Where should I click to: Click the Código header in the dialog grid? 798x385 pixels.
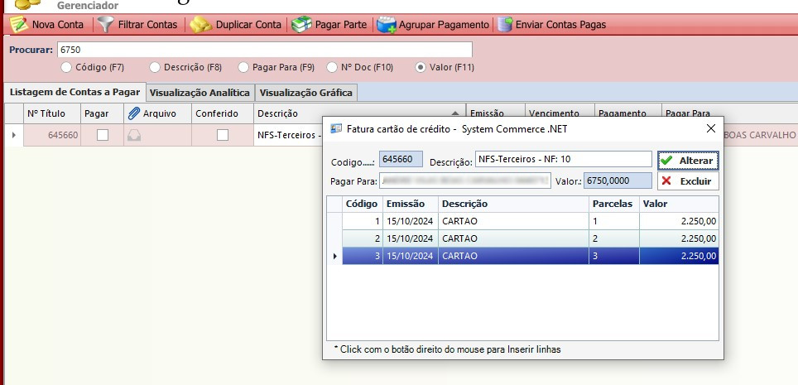tap(362, 205)
